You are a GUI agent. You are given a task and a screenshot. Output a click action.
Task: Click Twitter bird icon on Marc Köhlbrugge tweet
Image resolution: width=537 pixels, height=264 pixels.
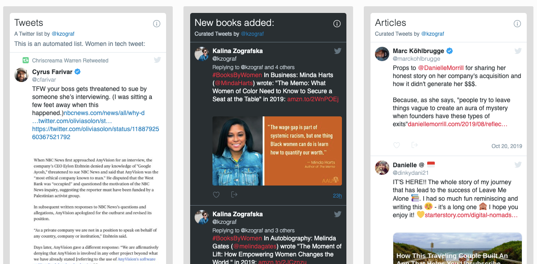tap(518, 51)
